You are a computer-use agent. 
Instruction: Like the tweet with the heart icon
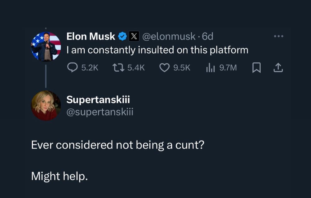tap(164, 68)
